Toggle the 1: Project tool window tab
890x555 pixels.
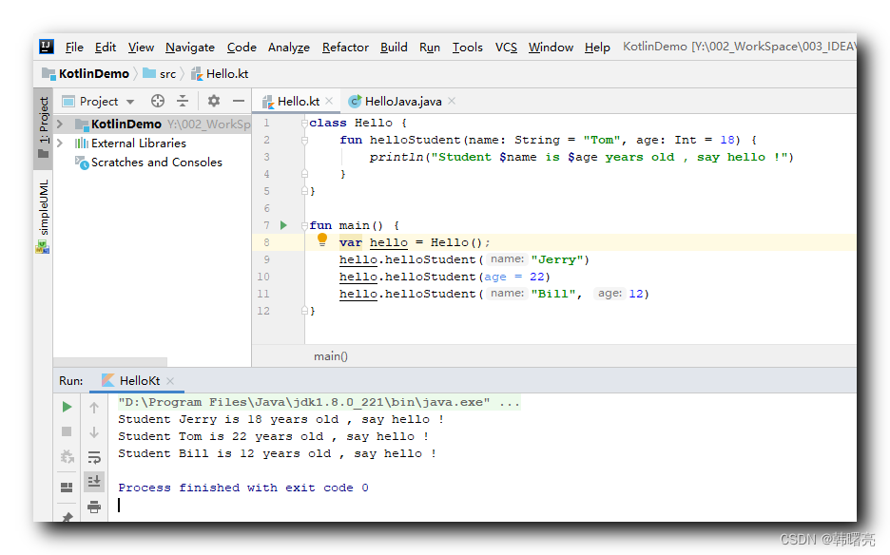coord(43,127)
